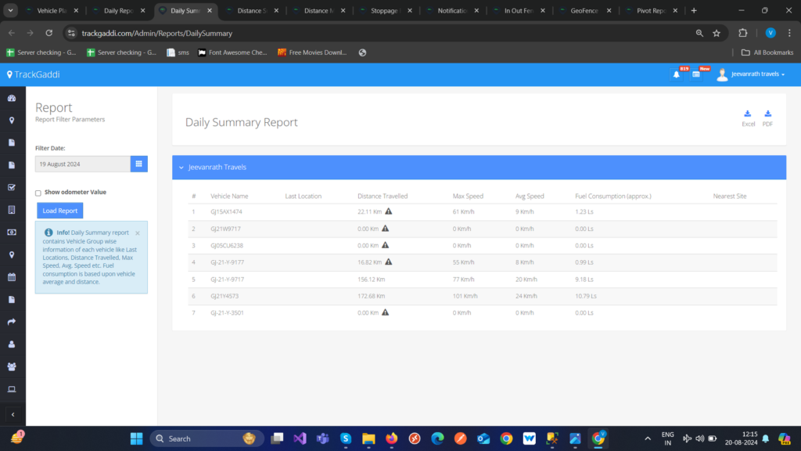Click the Load Report button
Screen dimensions: 801x451
(x=59, y=211)
